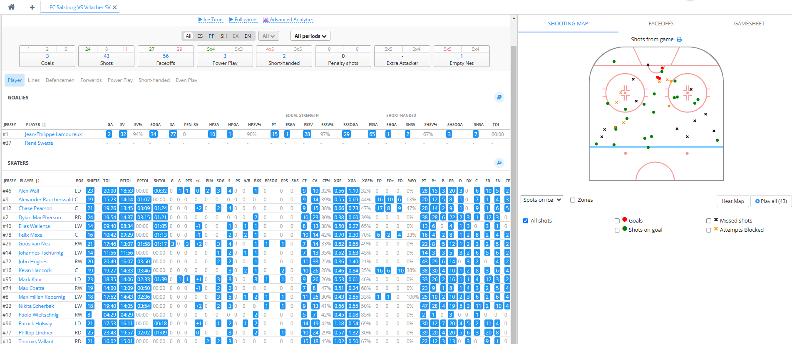
Task: Enable the Zones checkbox
Action: (573, 200)
